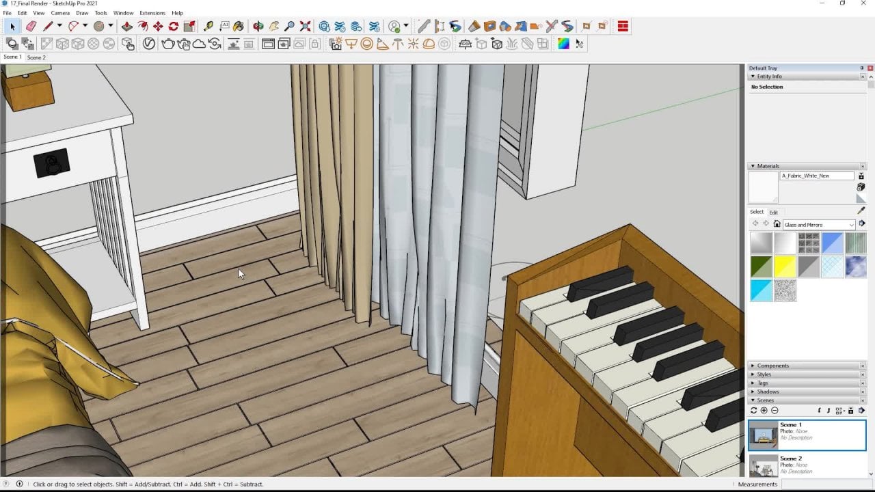Click the Tape Measure tool

tap(208, 27)
